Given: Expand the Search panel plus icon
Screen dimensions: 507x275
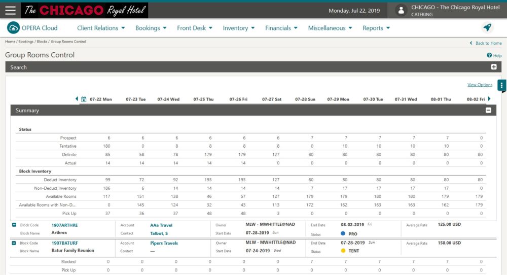Looking at the screenshot, I should click(x=494, y=66).
